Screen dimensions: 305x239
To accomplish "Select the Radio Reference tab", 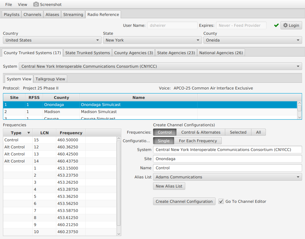I will (x=103, y=15).
